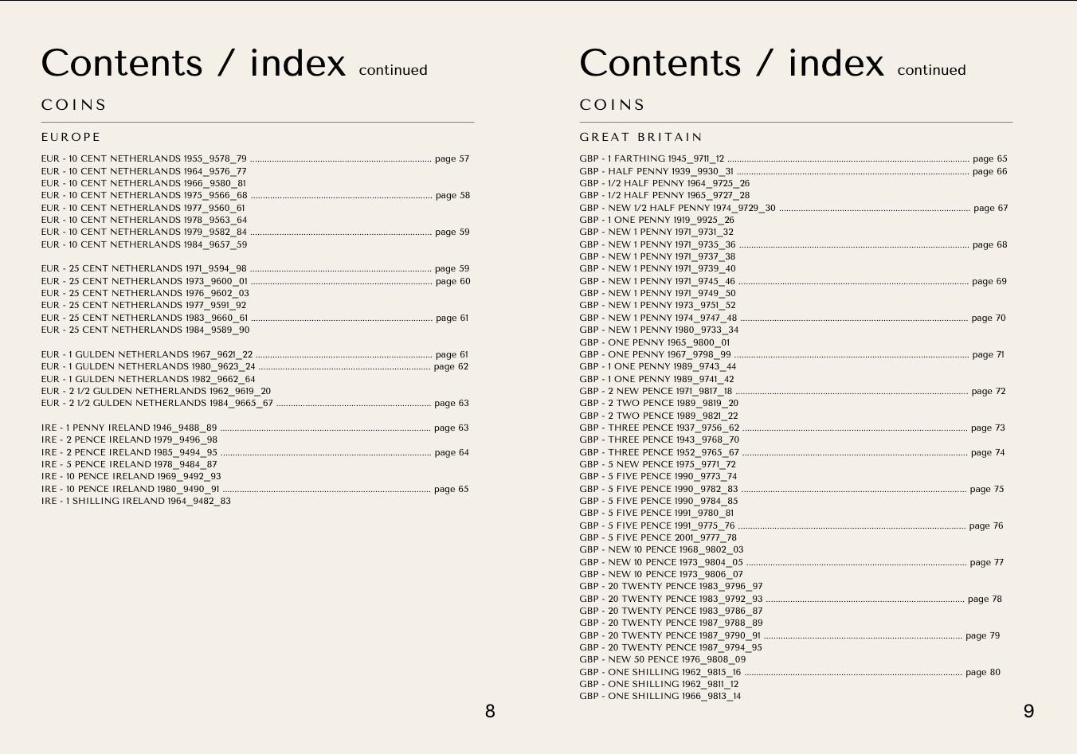1077x754 pixels.
Task: Click page number 9 at bottom
Action: (x=1028, y=711)
